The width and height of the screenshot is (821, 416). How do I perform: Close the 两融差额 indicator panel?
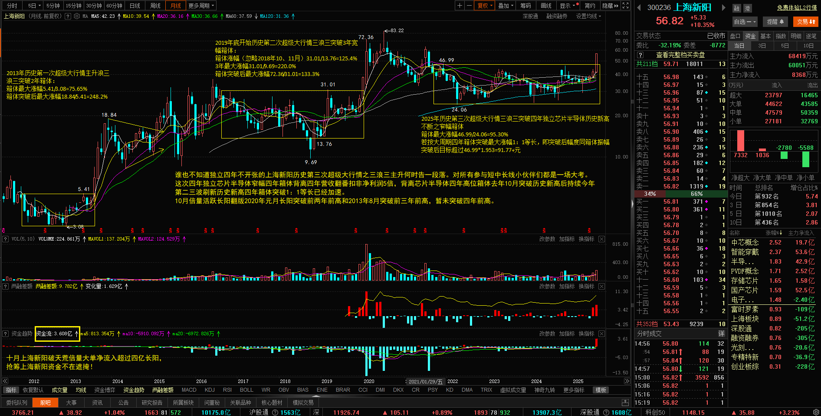pos(601,286)
